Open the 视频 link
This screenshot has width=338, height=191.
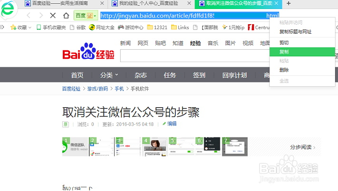(248, 43)
